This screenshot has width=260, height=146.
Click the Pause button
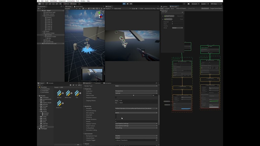pyautogui.click(x=128, y=4)
